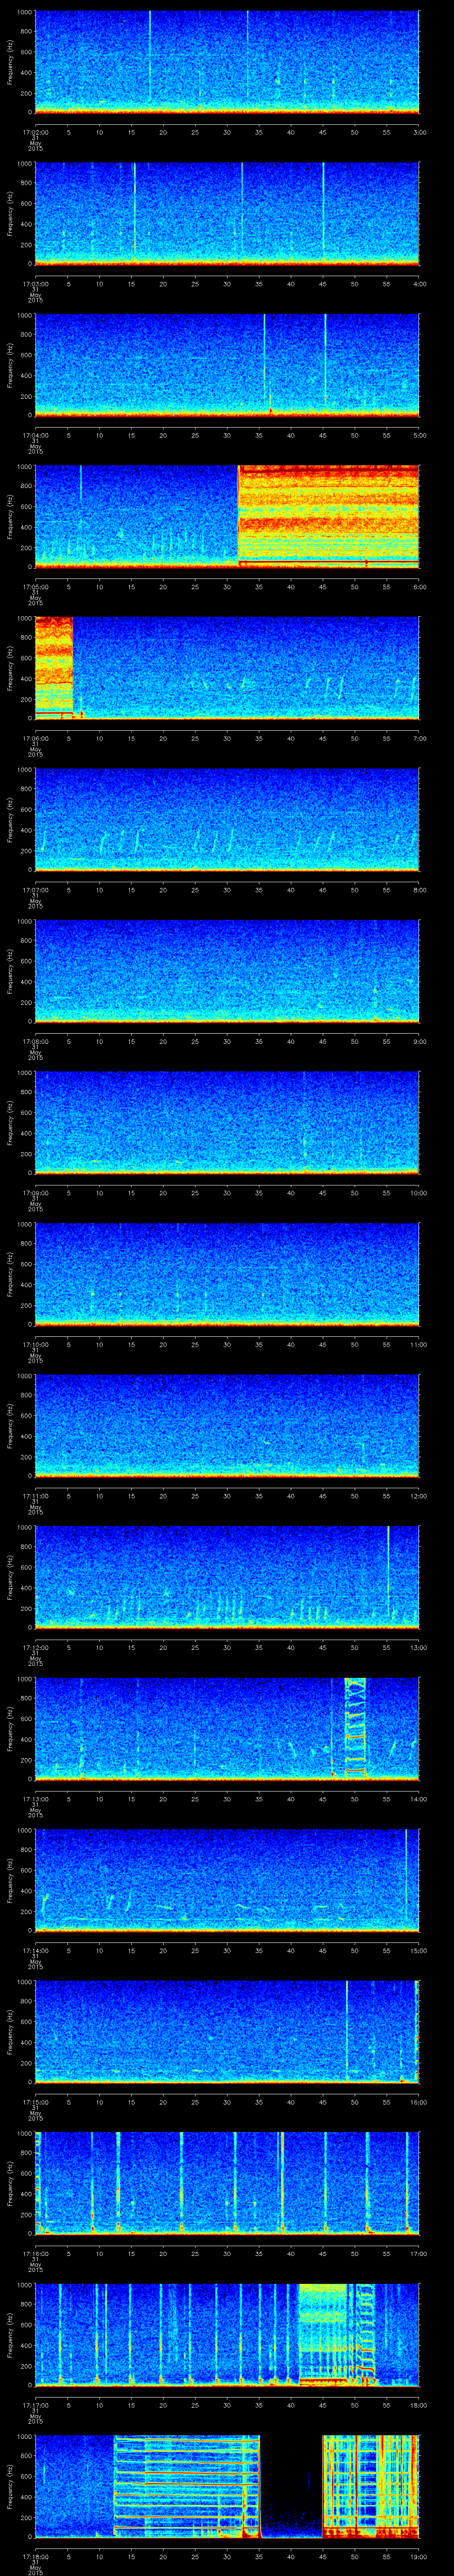Select the 17:17:00 spectrogram panel
454x2576 pixels.
227,2335
